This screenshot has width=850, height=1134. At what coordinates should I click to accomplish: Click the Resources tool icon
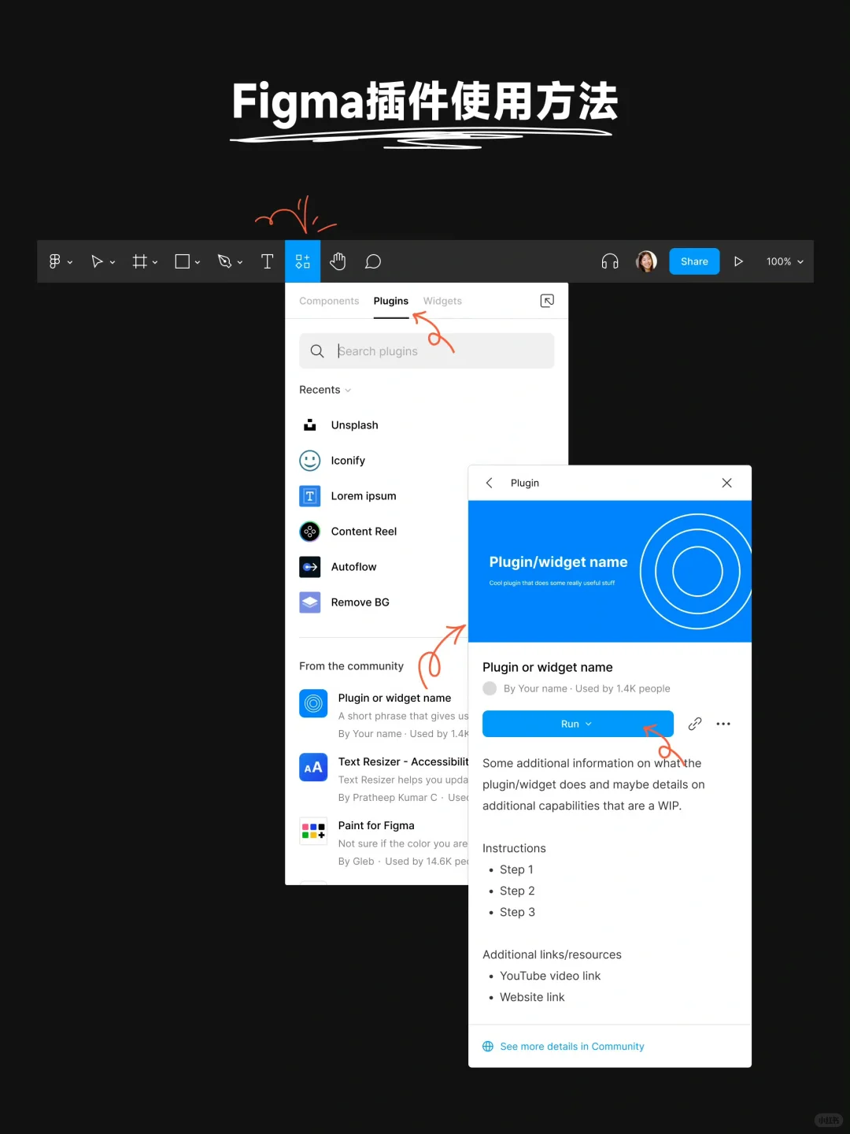click(x=302, y=261)
